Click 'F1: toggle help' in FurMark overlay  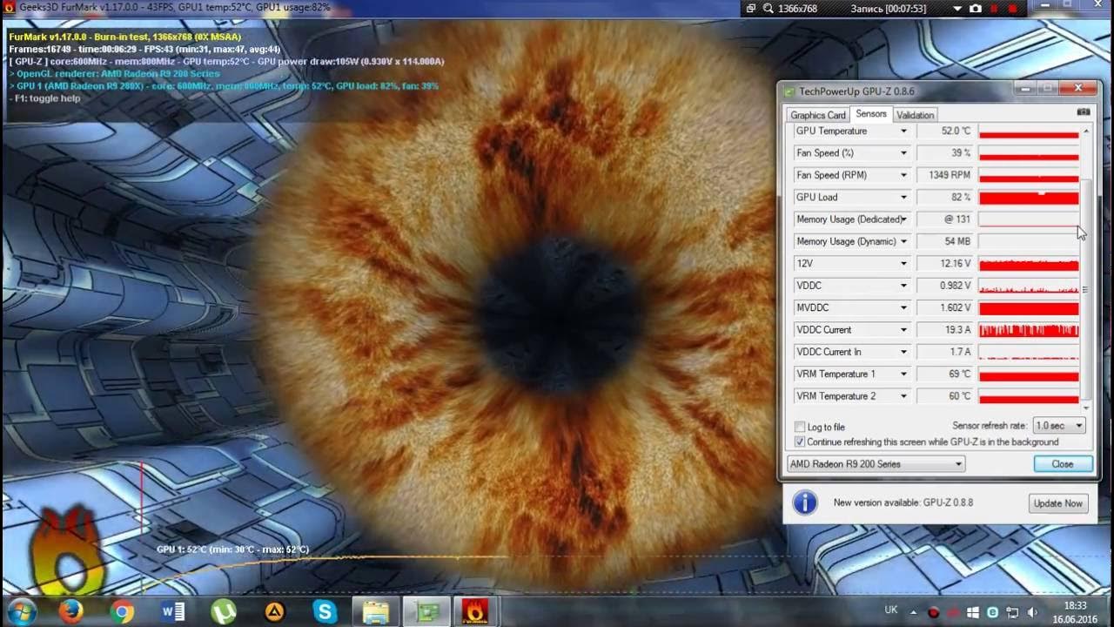coord(44,98)
